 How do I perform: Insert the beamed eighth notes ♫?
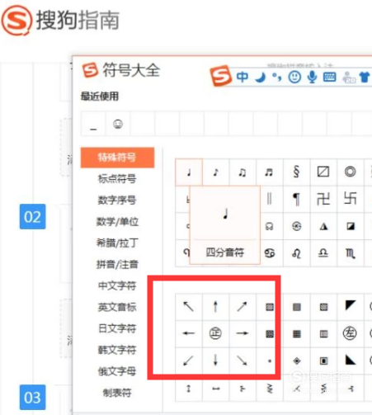[243, 172]
